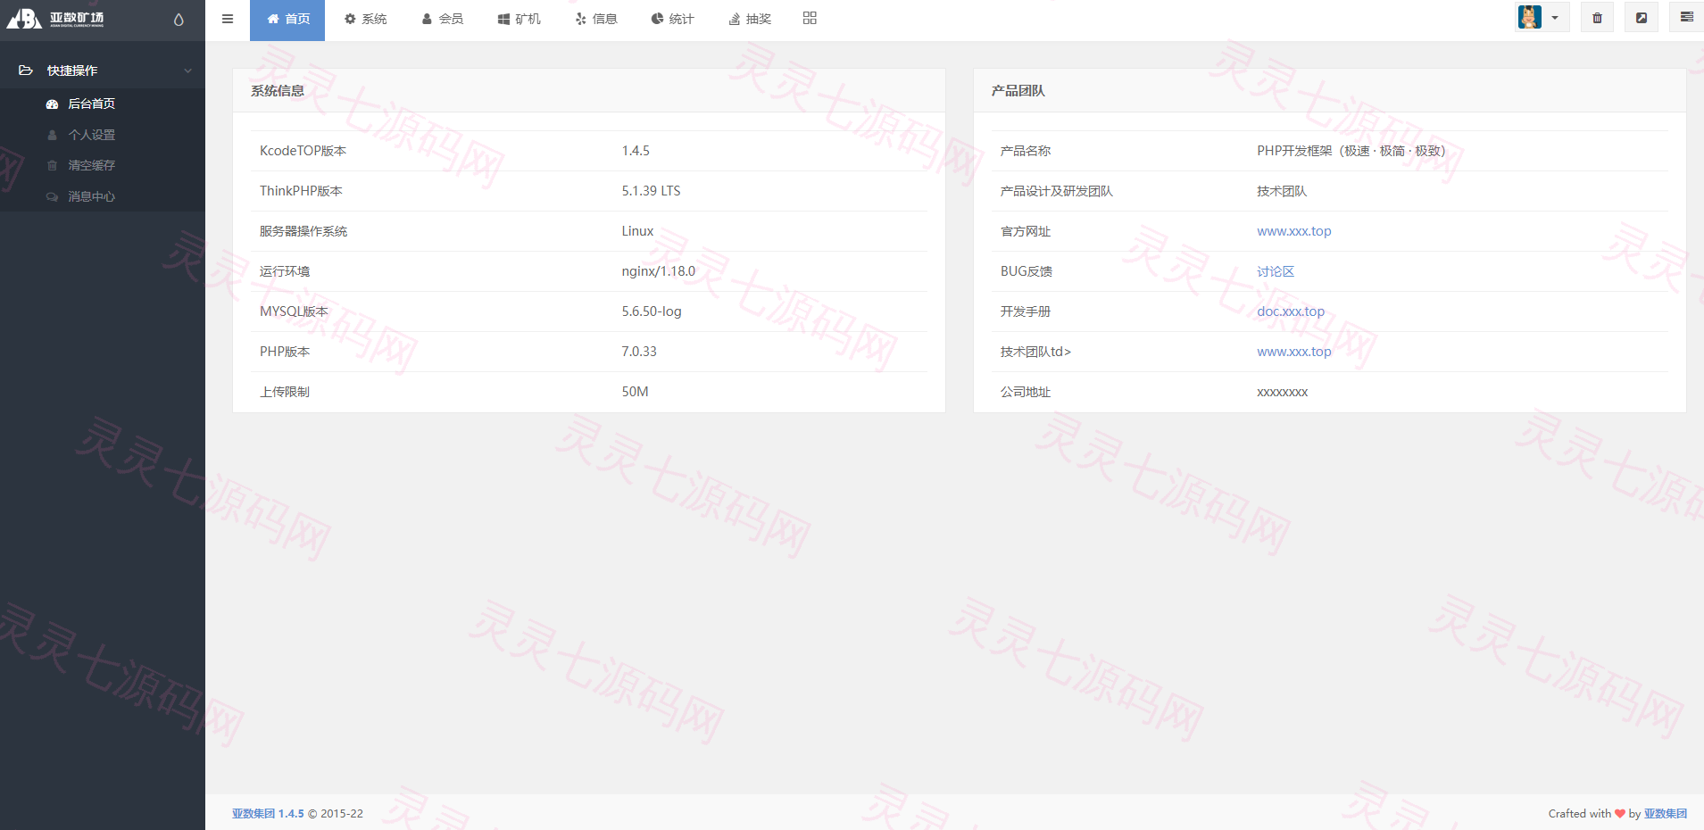
Task: Click the 运行环境 label
Action: 285,271
